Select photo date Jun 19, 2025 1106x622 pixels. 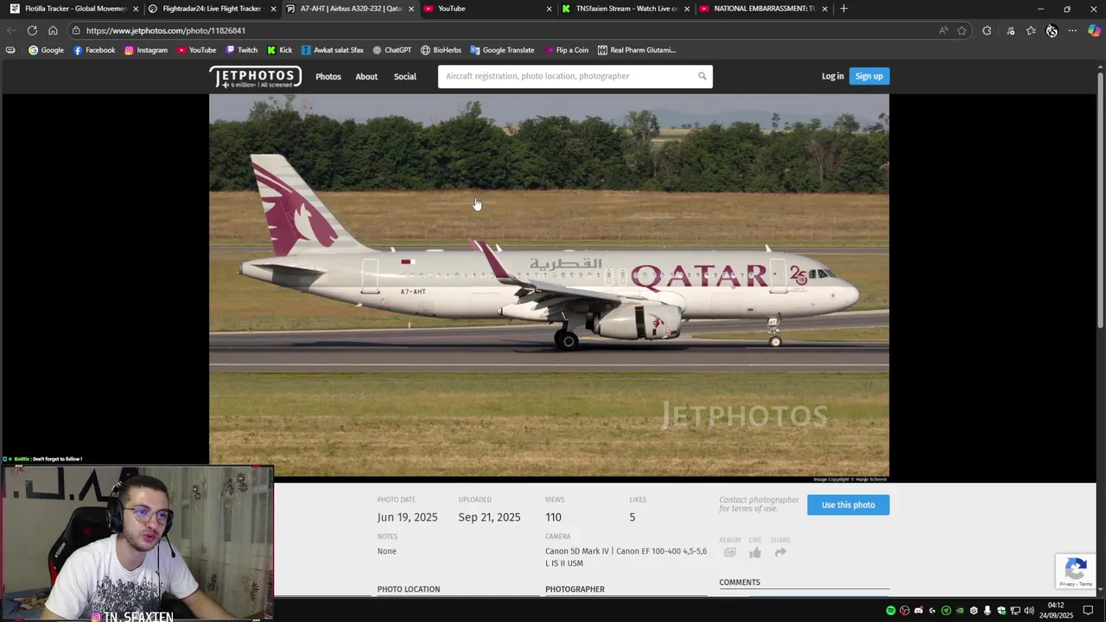click(407, 517)
